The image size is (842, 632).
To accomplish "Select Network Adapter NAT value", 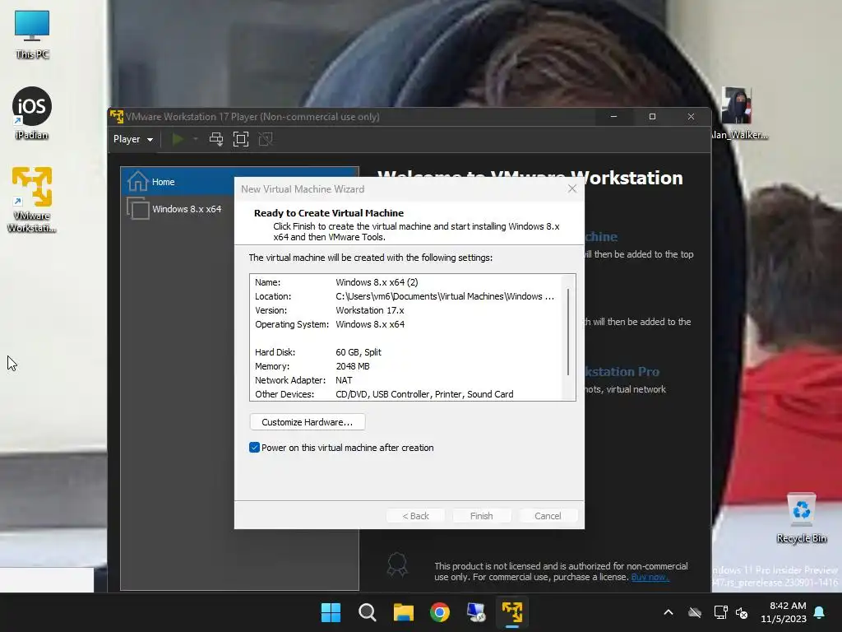I will (344, 380).
